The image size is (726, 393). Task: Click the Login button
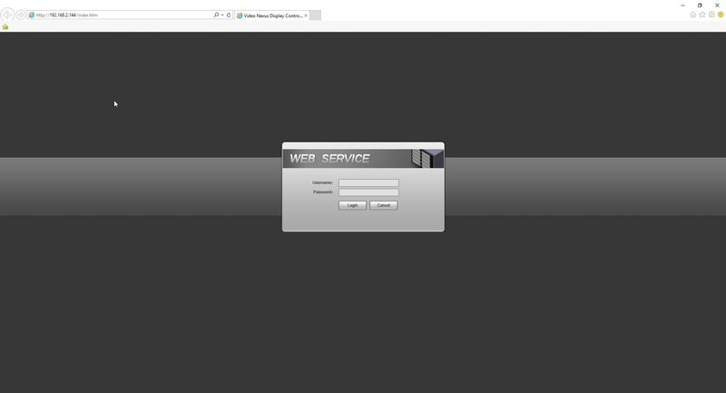pos(352,205)
